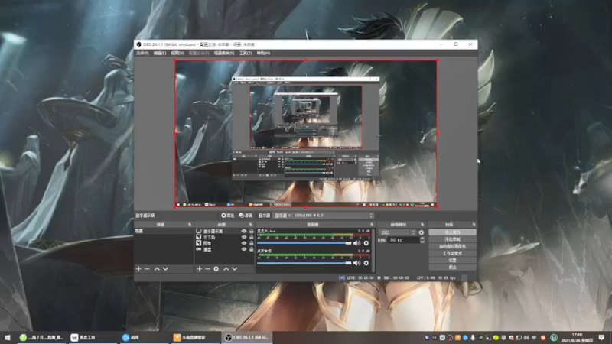Toggle lock of 显示器采集 source

(x=252, y=232)
